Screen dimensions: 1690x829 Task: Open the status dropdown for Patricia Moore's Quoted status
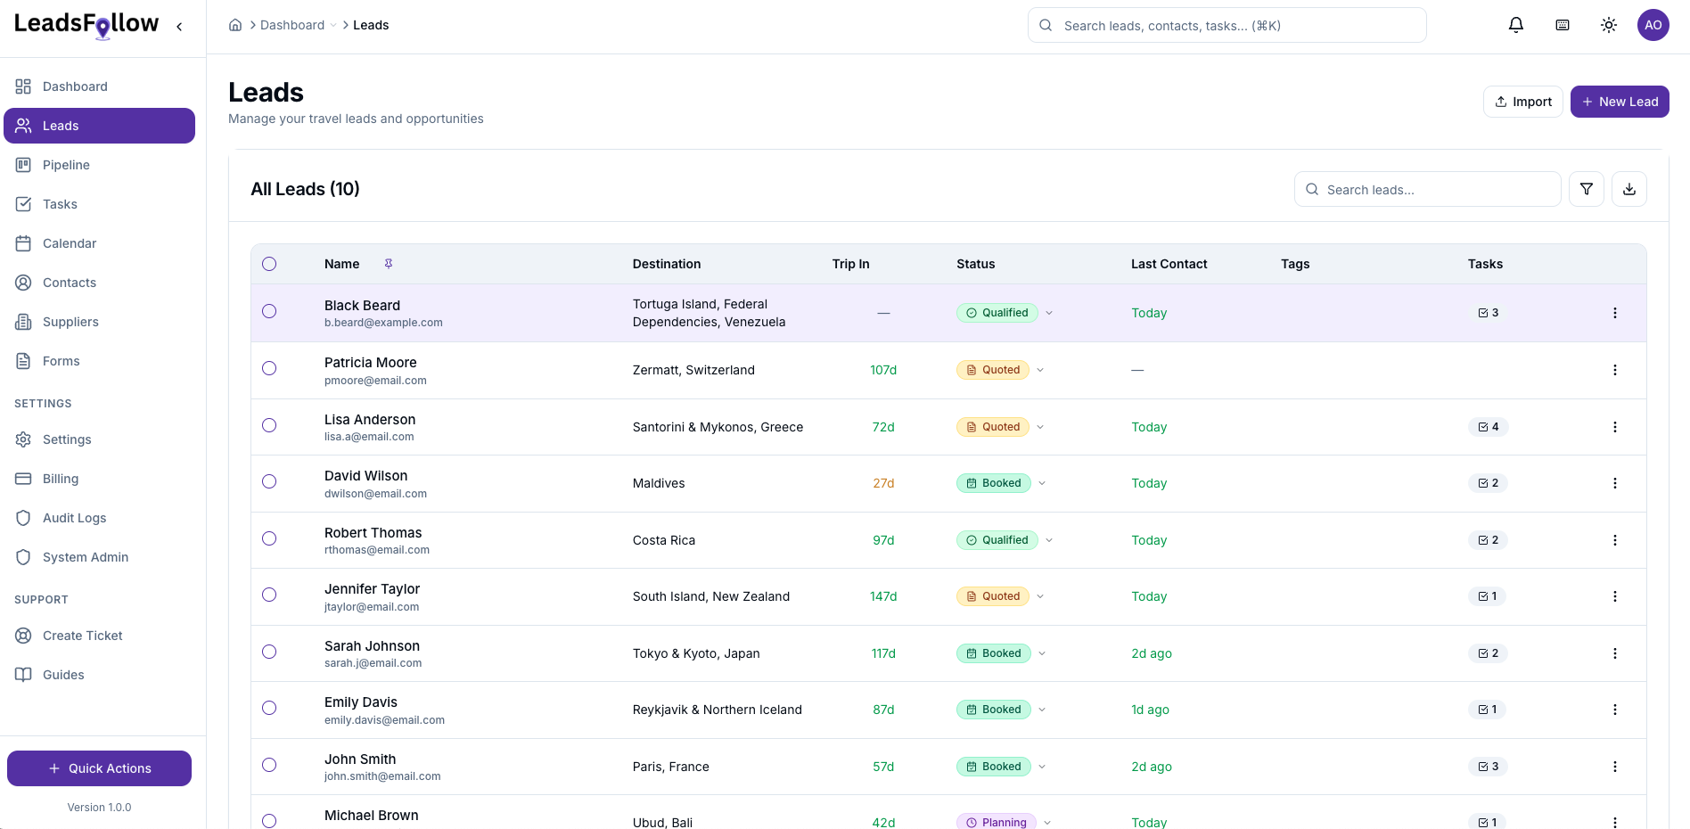tap(1039, 369)
